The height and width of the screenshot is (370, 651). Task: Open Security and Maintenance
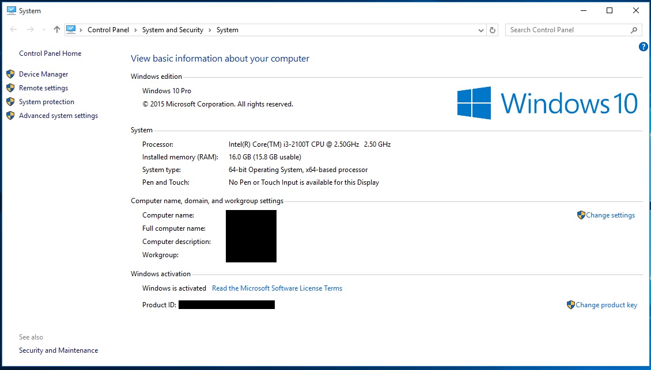coord(59,350)
